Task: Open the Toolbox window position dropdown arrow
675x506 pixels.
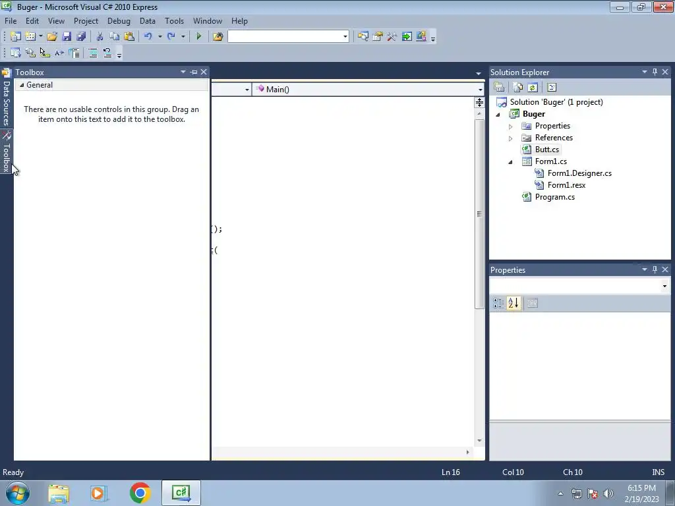Action: 183,72
